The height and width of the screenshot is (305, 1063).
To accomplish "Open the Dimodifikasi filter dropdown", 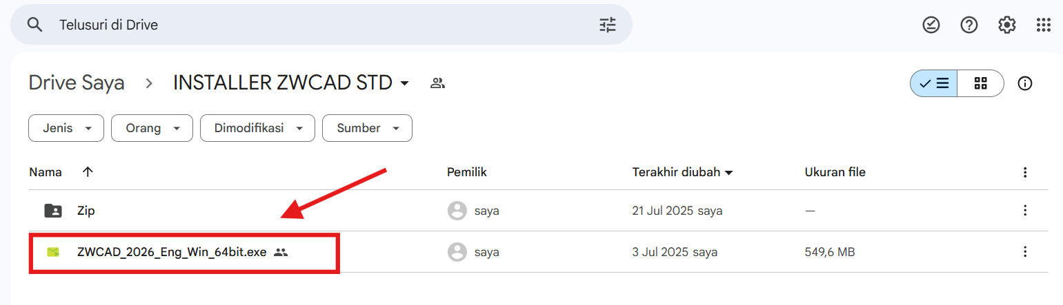I will [257, 128].
